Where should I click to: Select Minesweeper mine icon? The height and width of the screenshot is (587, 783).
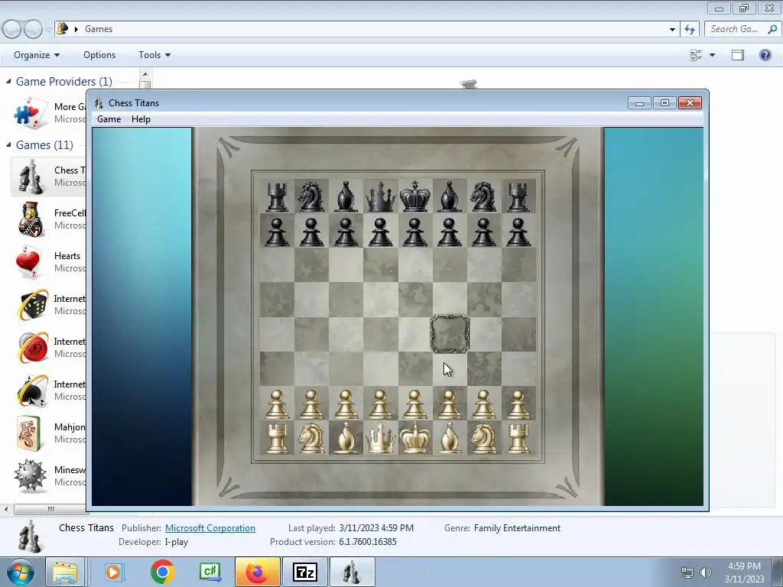(x=30, y=475)
